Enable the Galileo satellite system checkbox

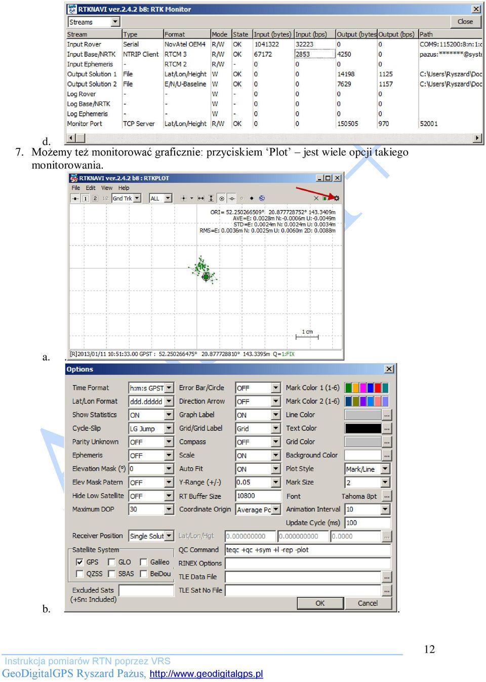pyautogui.click(x=143, y=562)
